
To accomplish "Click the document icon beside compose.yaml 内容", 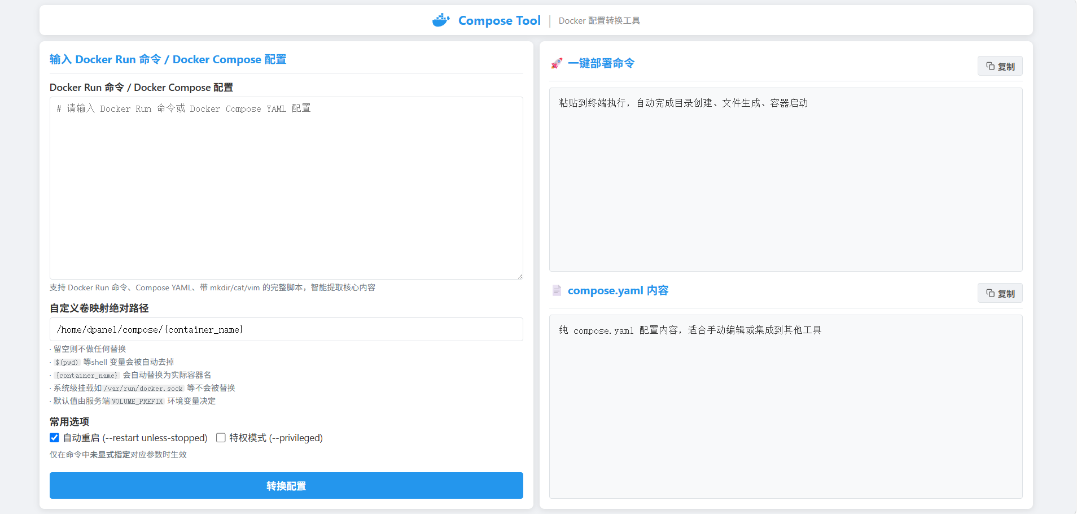I will pos(557,290).
